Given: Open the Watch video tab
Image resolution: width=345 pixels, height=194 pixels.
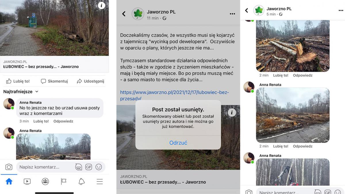Looking at the screenshot, I should tap(27, 181).
